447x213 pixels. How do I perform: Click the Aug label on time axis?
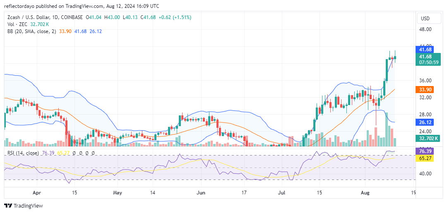(365, 193)
